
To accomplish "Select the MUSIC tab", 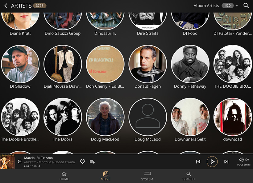I will [x=106, y=176].
